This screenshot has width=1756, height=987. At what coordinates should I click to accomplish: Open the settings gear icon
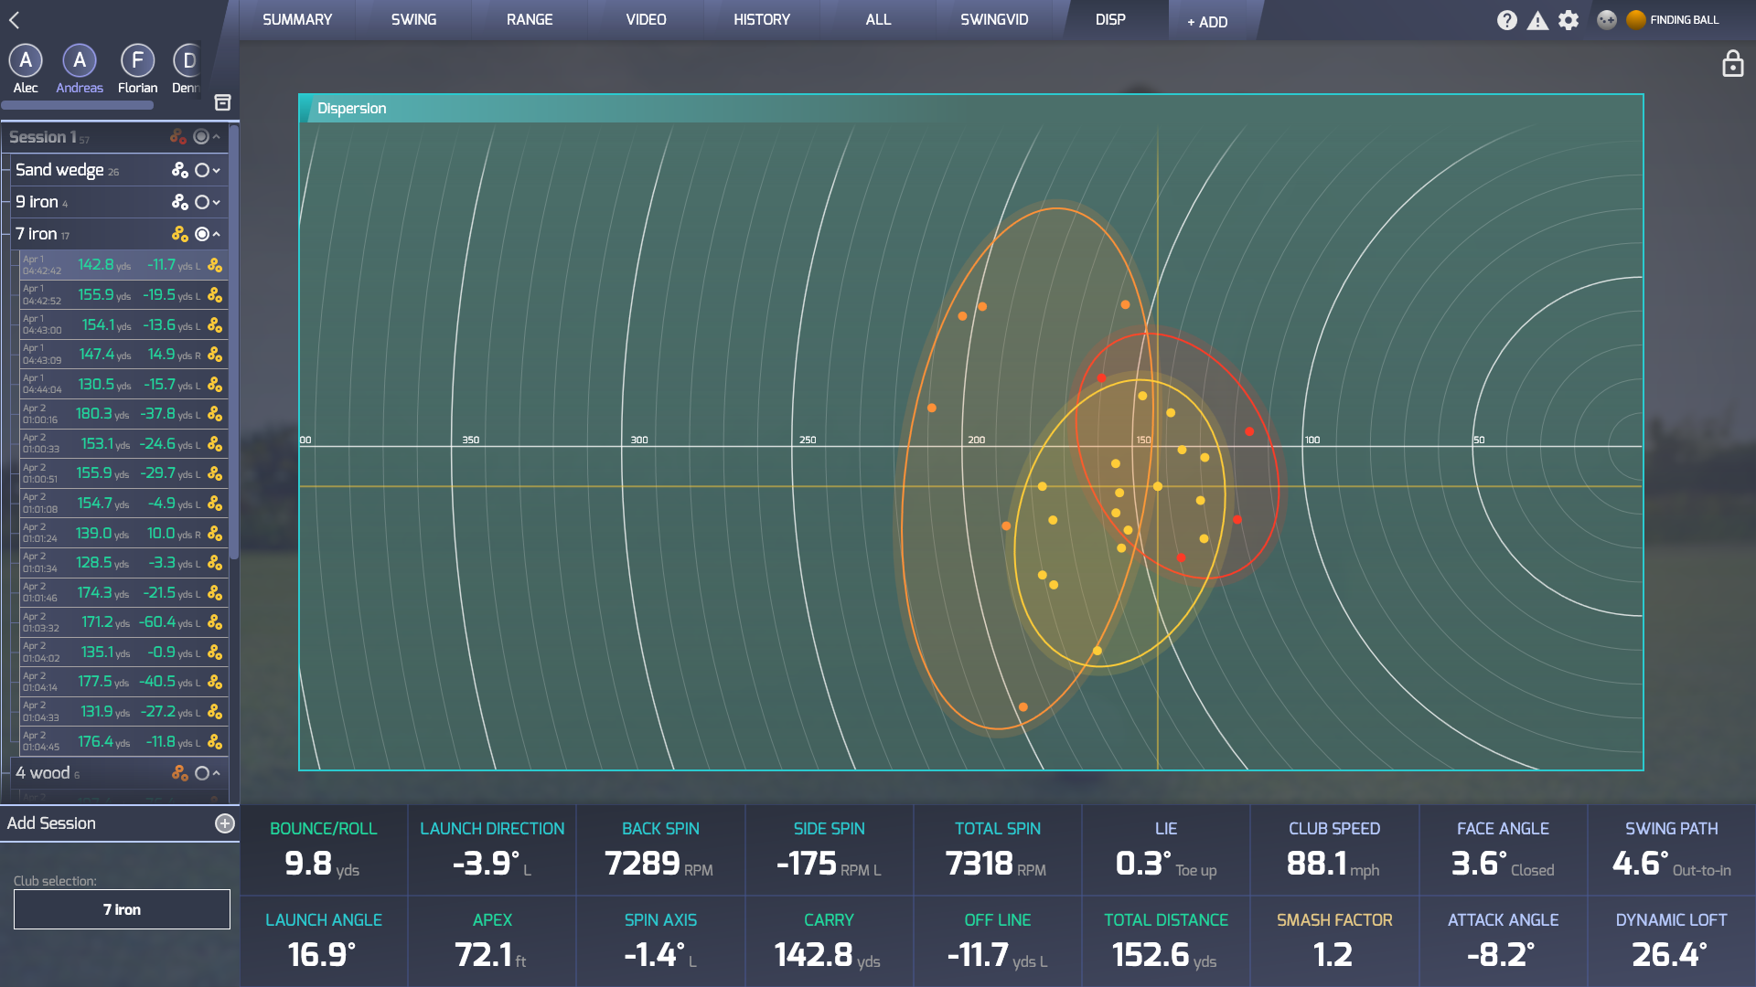click(1569, 20)
